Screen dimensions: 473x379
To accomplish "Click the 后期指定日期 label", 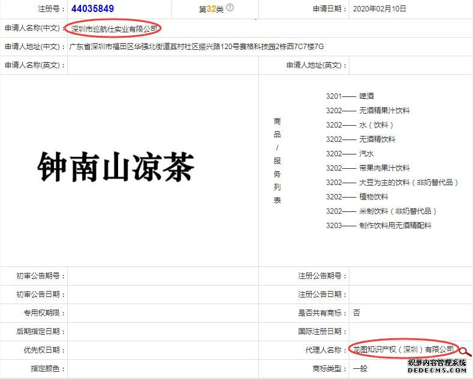I will [x=41, y=332].
